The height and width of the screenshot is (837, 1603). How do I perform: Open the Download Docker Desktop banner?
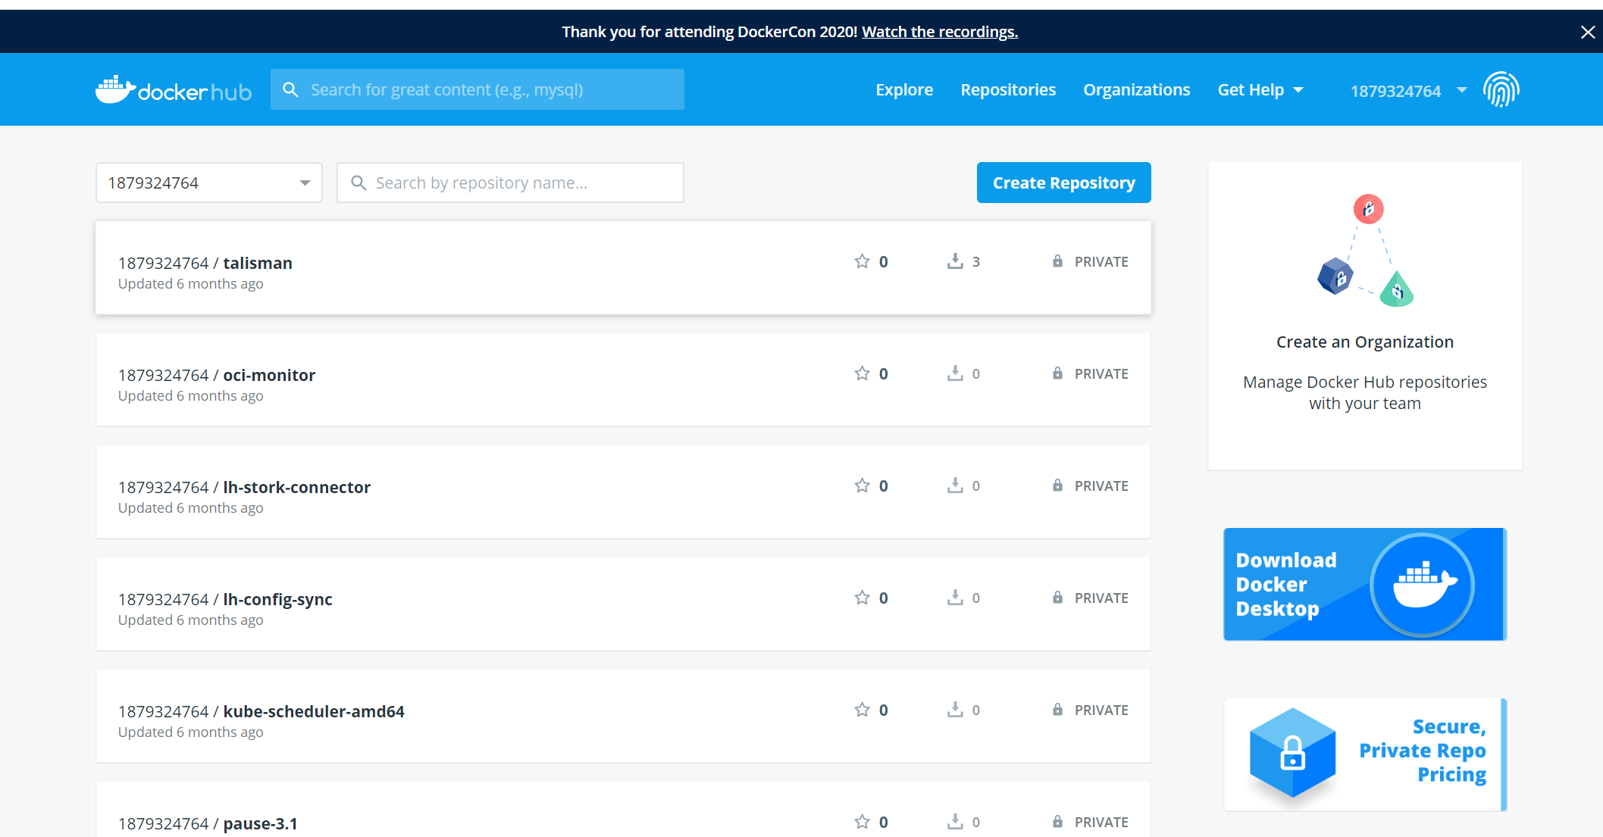point(1364,584)
